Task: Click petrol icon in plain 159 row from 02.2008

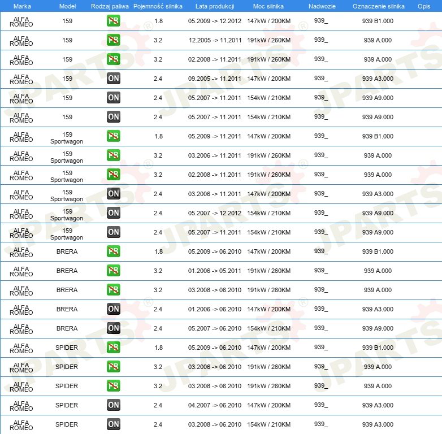Action: [113, 59]
